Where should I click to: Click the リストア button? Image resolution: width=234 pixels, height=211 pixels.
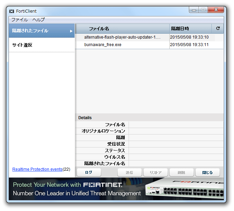[156, 172]
